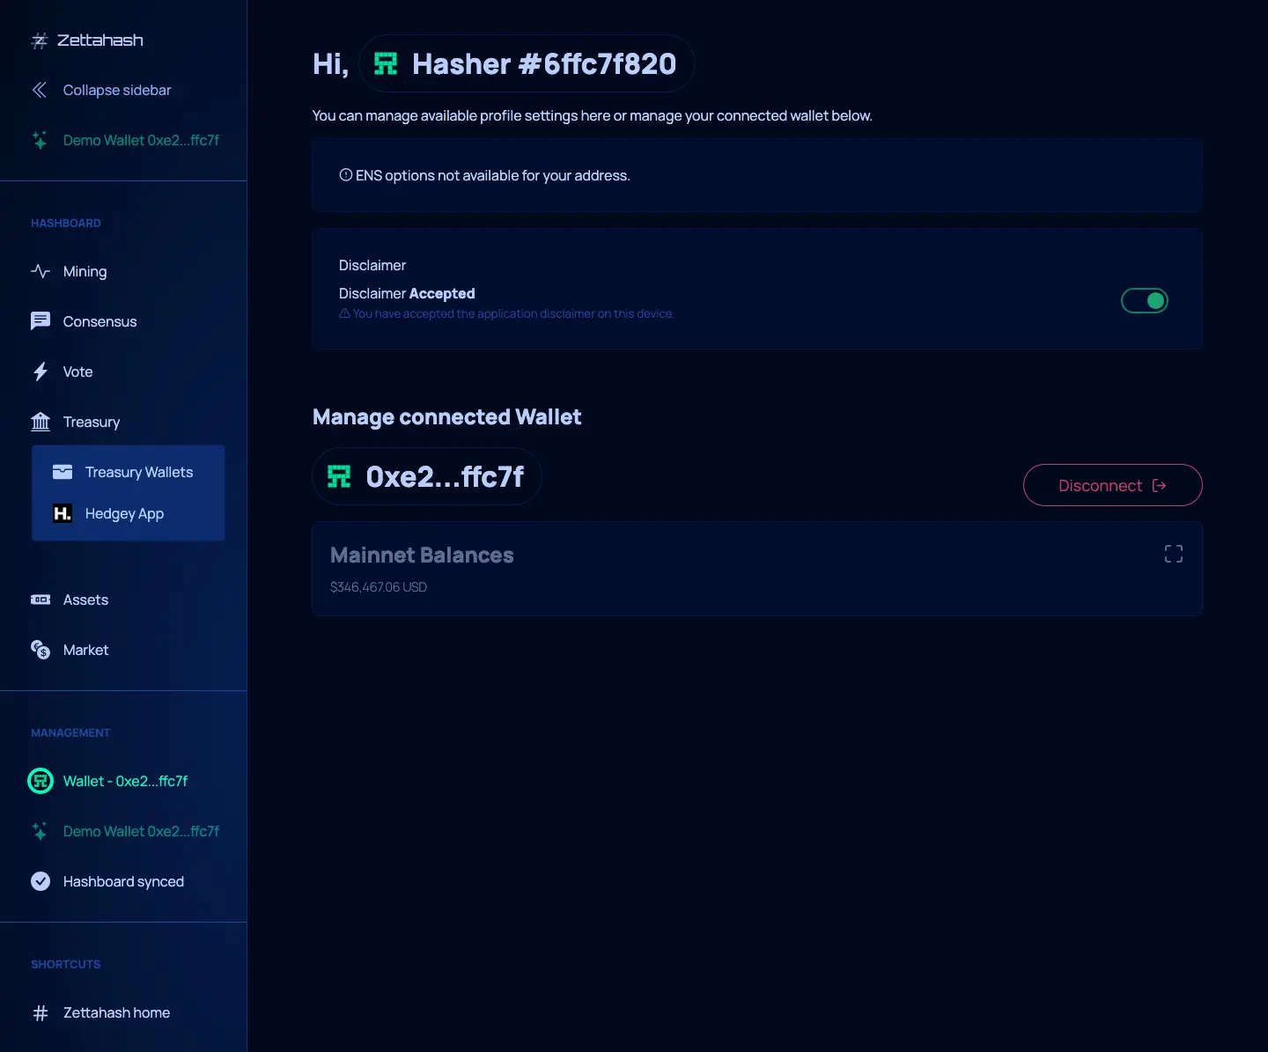This screenshot has height=1052, width=1268.
Task: Click the Treasury Wallets wallet icon
Action: 63,472
